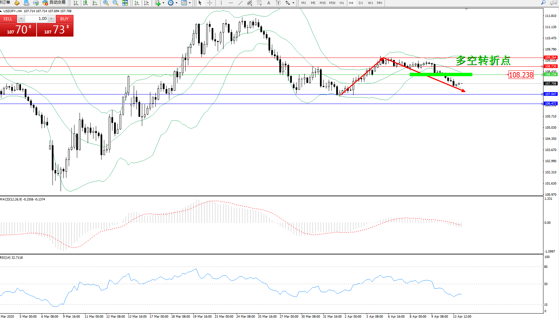
Task: Select the trendline drawing tool
Action: click(x=240, y=3)
